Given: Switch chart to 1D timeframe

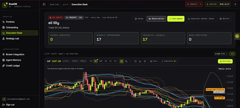Looking at the screenshot, I should tap(115, 61).
